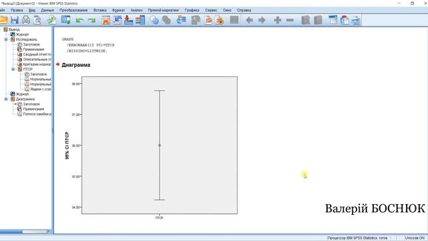
Task: Open the Вставка menu
Action: [x=100, y=10]
